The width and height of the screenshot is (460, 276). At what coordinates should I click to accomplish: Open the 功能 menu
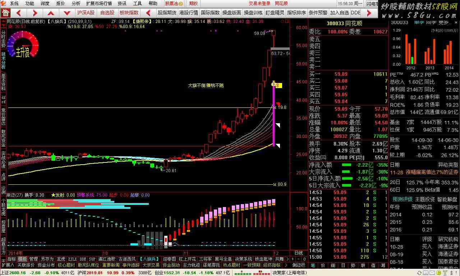[x=29, y=4]
